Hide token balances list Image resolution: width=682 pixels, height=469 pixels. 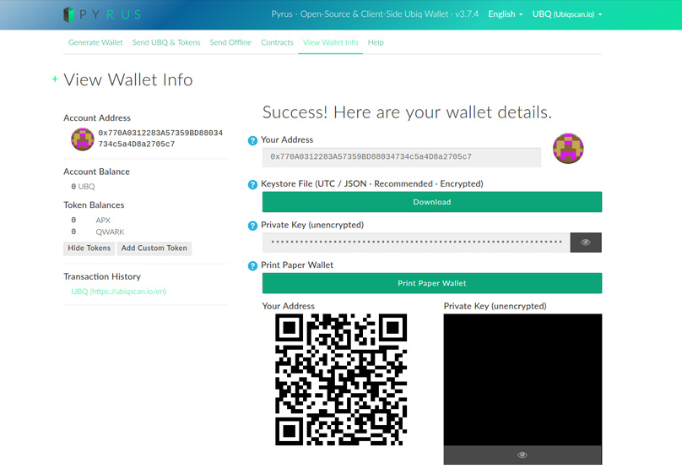[89, 248]
